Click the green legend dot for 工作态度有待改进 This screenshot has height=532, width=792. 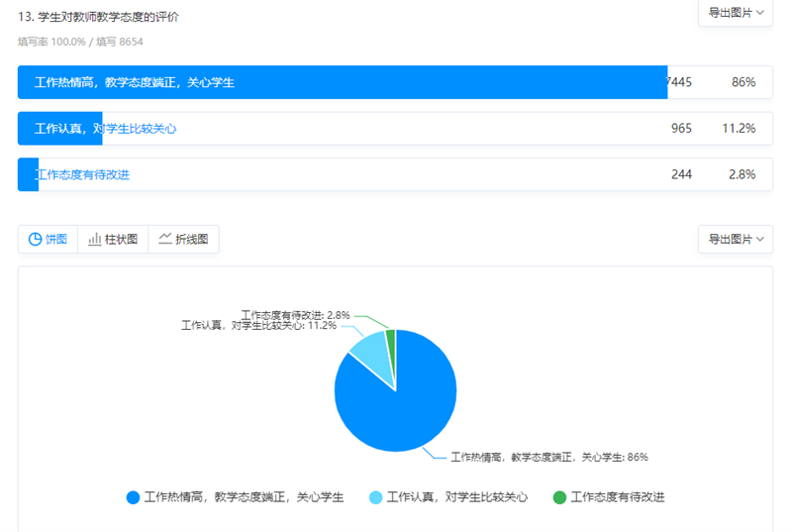click(559, 497)
